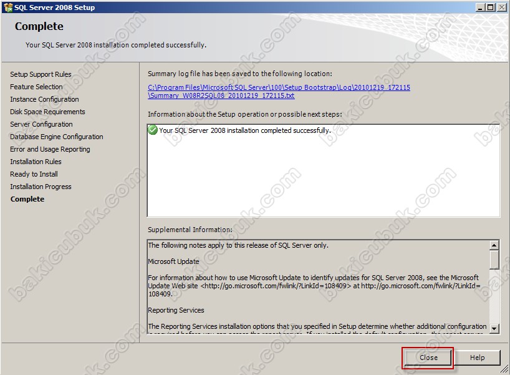This screenshot has height=375, width=510.
Task: Click the 'Supplemental Information:' label
Action: tap(190, 230)
